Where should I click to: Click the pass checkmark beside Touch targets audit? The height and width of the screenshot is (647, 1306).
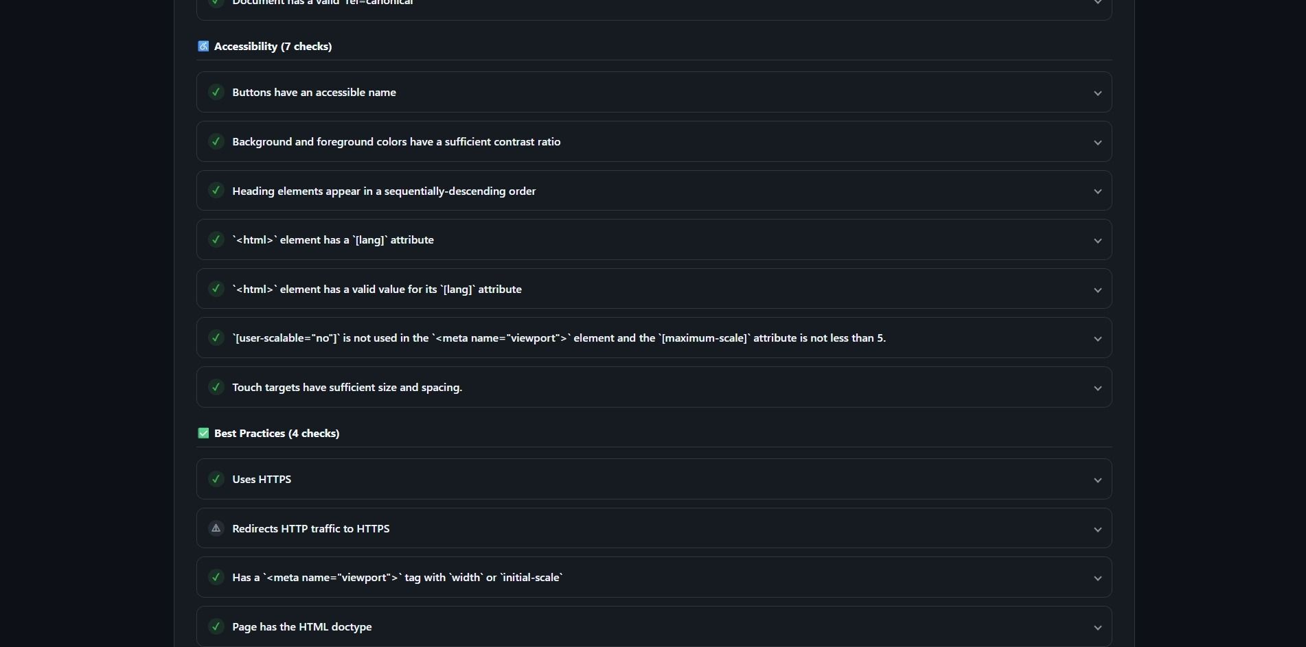coord(216,387)
